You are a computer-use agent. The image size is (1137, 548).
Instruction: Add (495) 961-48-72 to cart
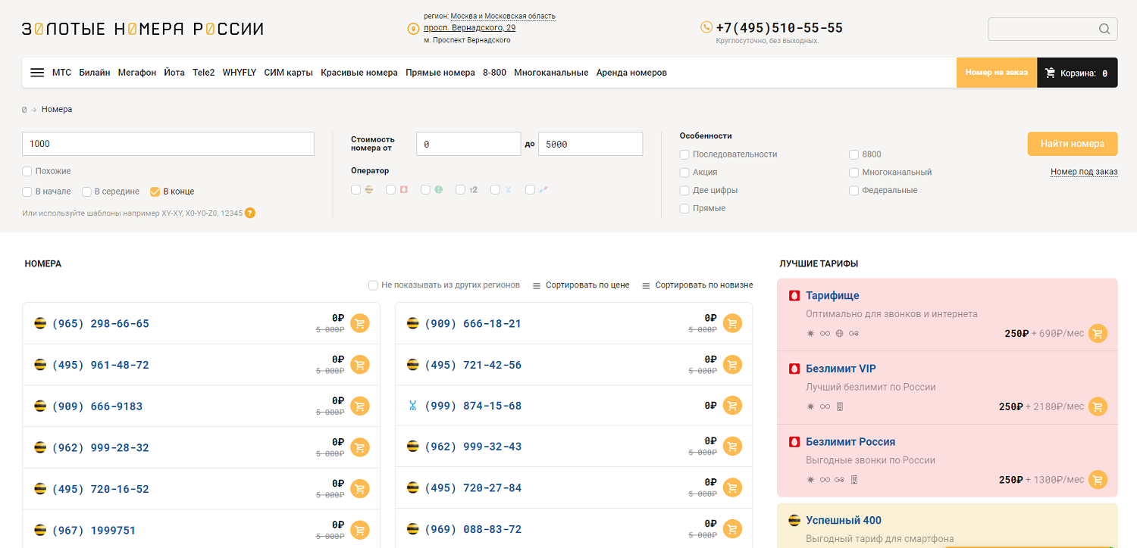[360, 365]
